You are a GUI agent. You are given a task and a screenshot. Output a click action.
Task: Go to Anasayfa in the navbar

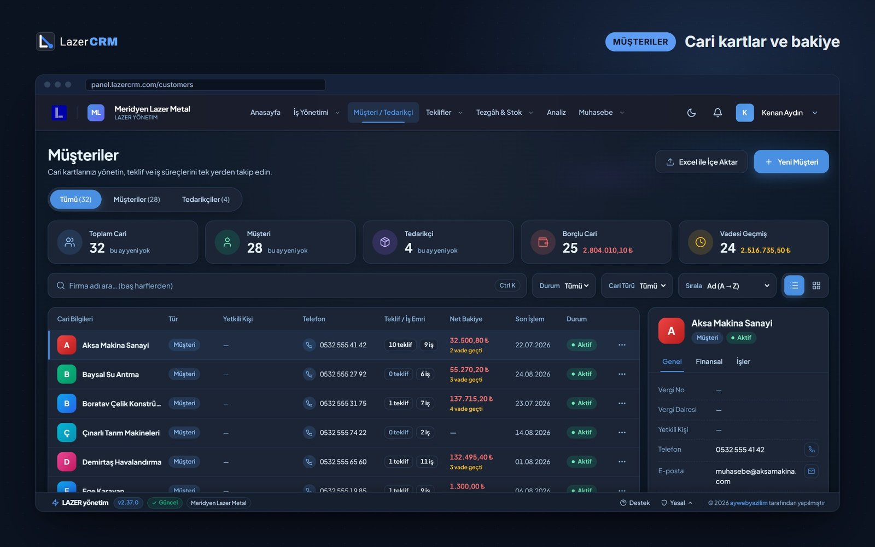click(265, 113)
